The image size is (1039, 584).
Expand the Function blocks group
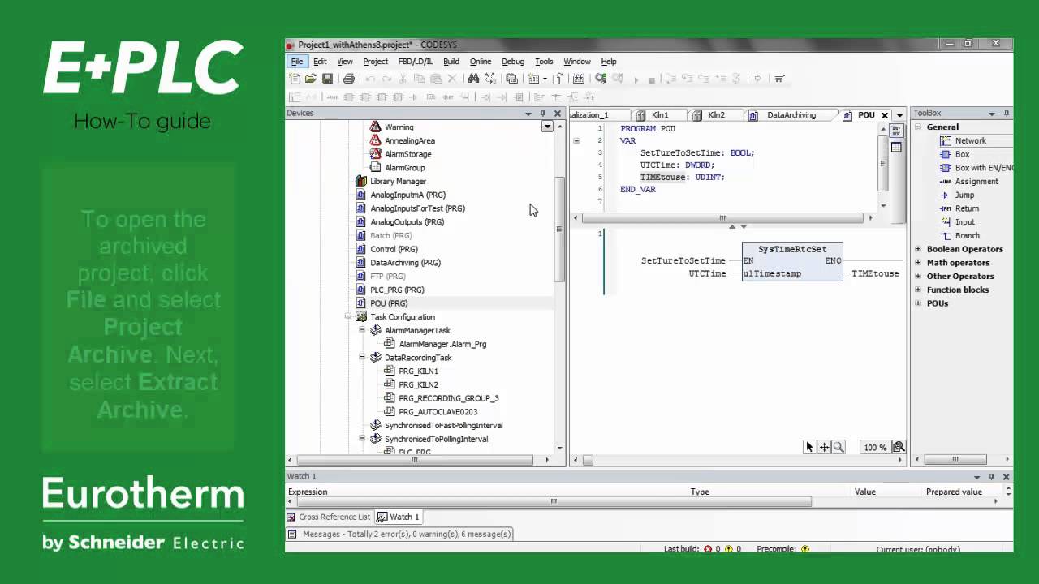919,290
